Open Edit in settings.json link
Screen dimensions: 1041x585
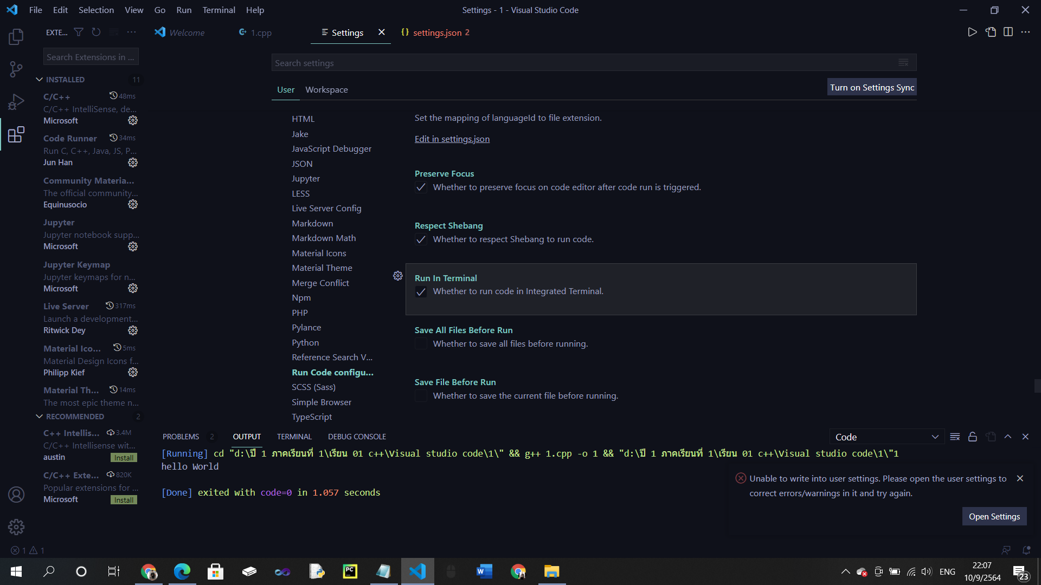(452, 139)
